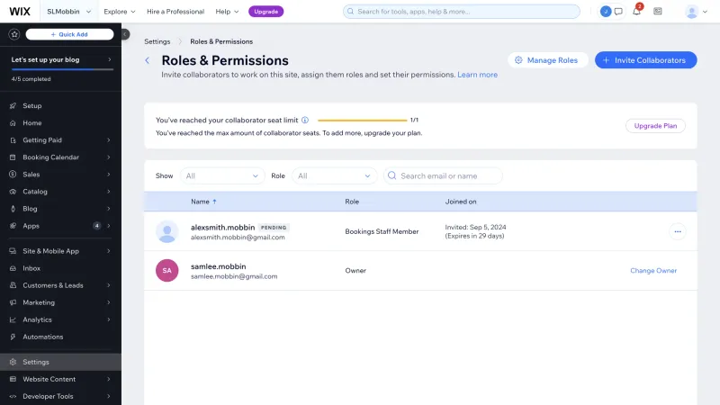
Task: Open Automations in the sidebar
Action: (x=60, y=337)
